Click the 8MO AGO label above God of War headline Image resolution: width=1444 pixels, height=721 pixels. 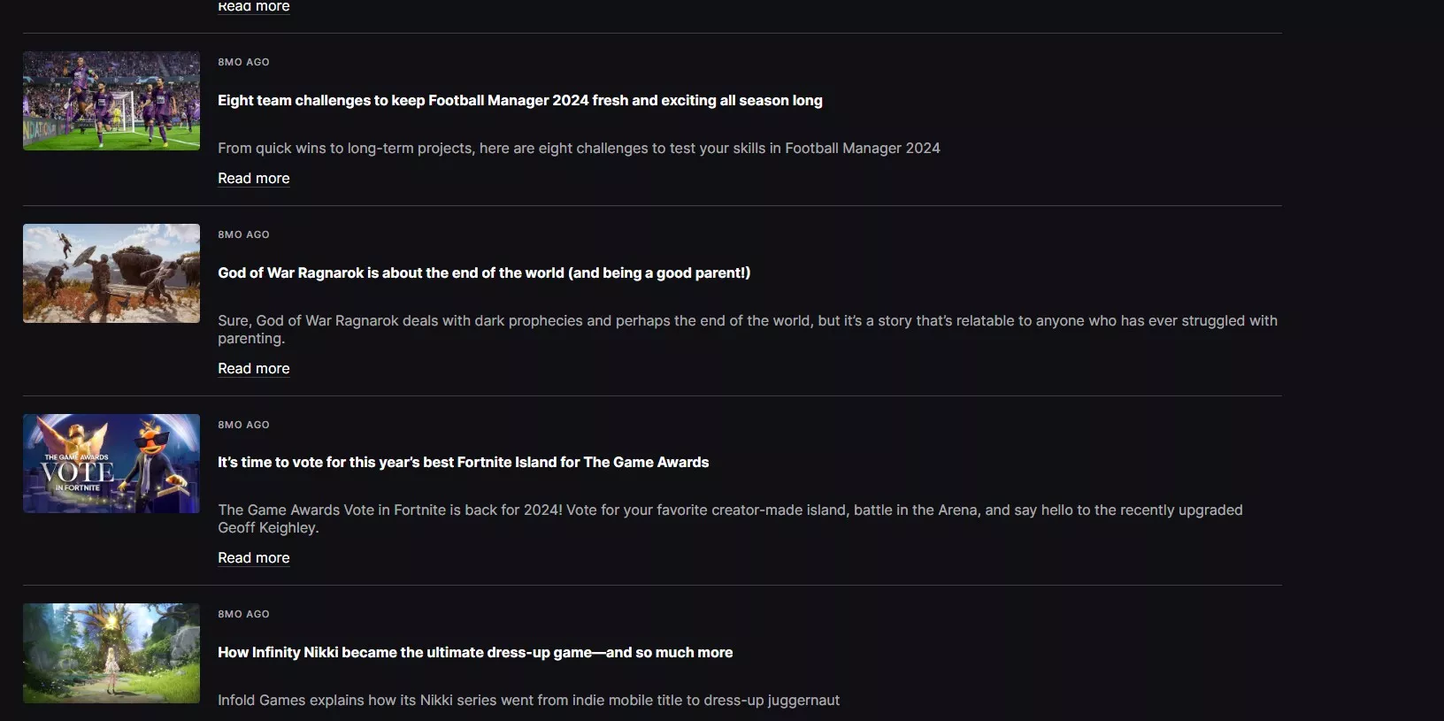point(243,234)
